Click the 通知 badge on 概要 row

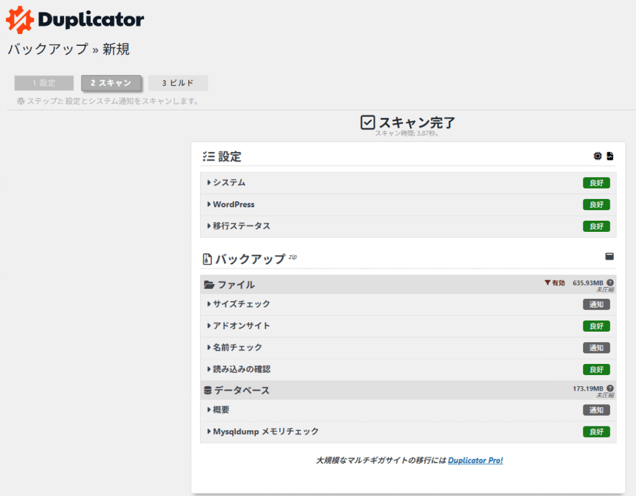pyautogui.click(x=596, y=410)
